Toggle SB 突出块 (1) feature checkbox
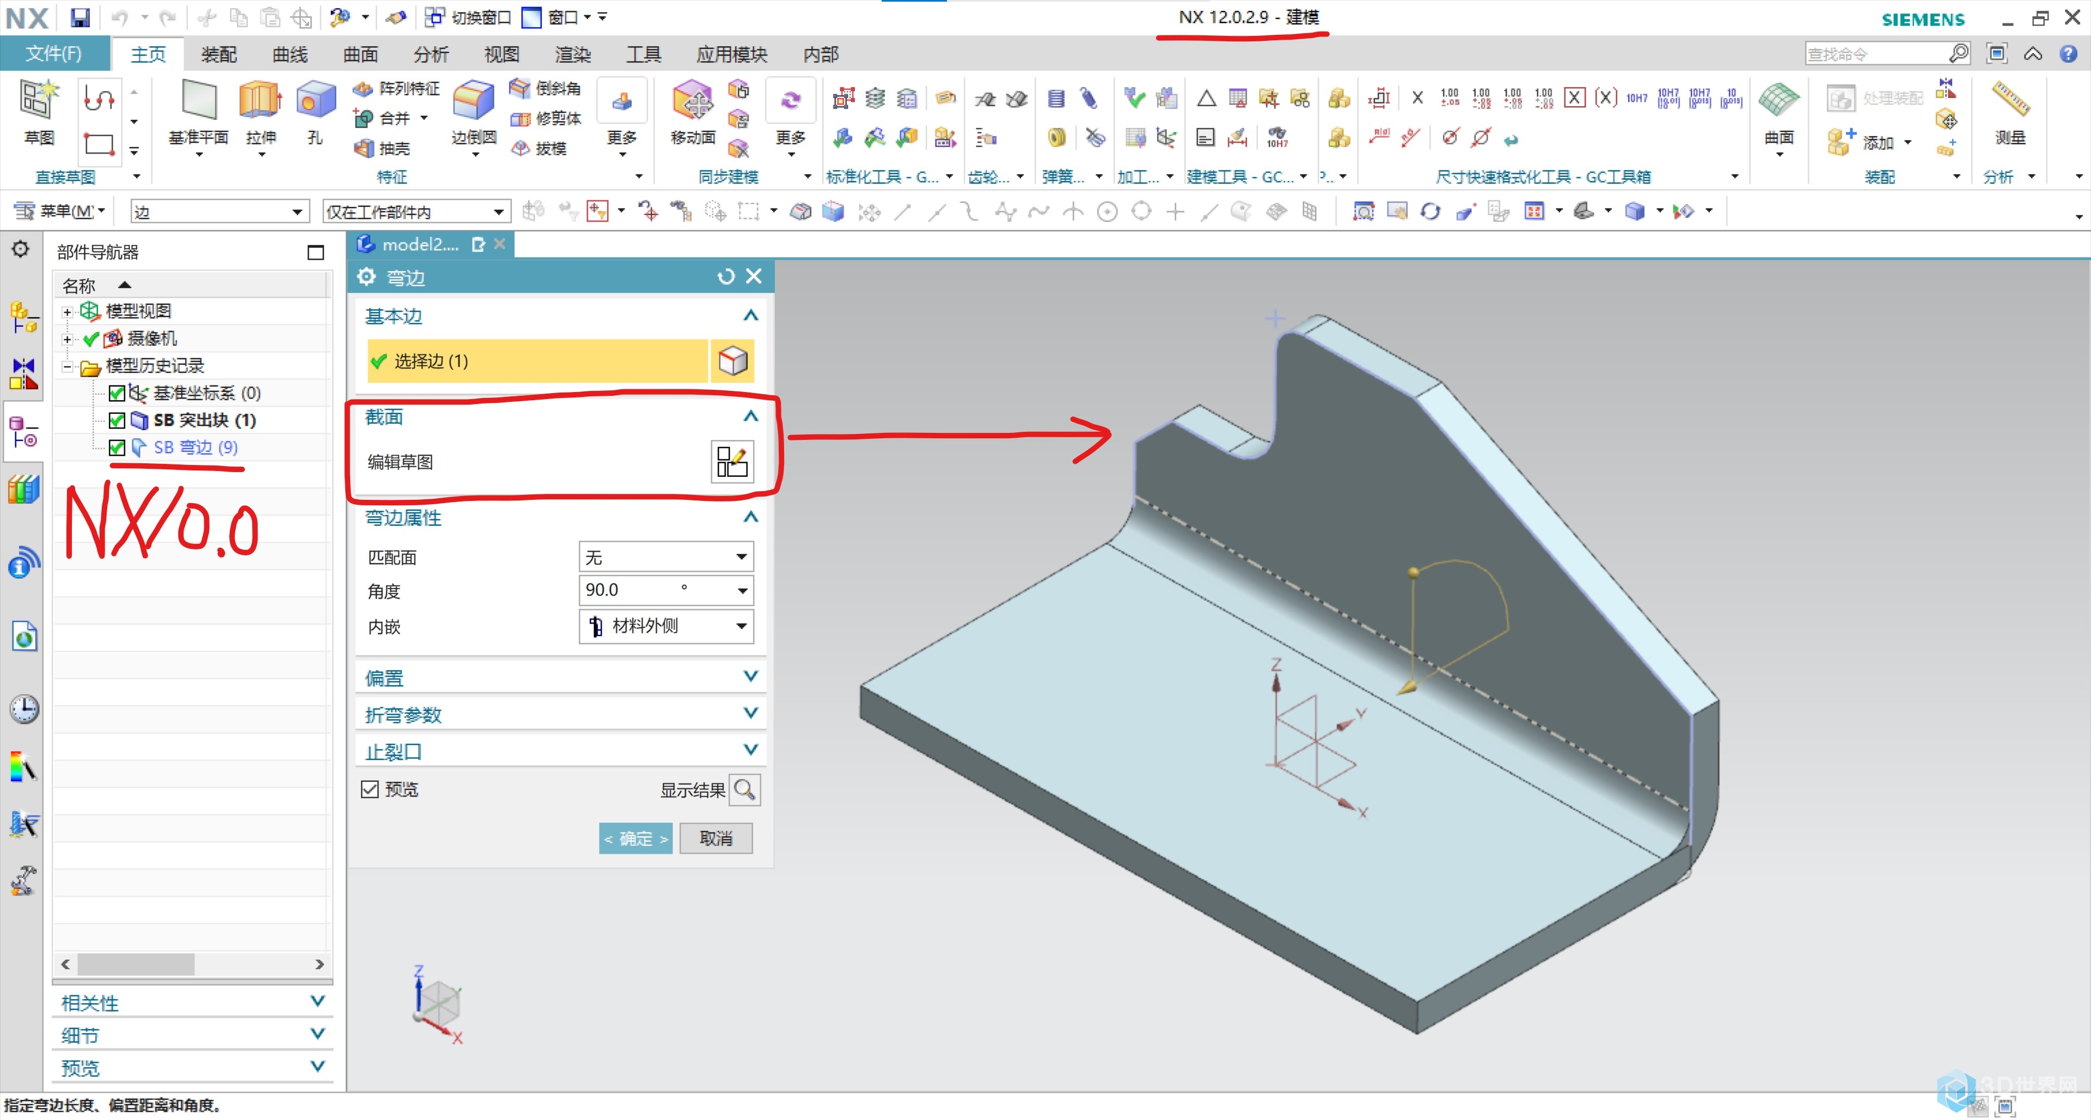 tap(117, 420)
